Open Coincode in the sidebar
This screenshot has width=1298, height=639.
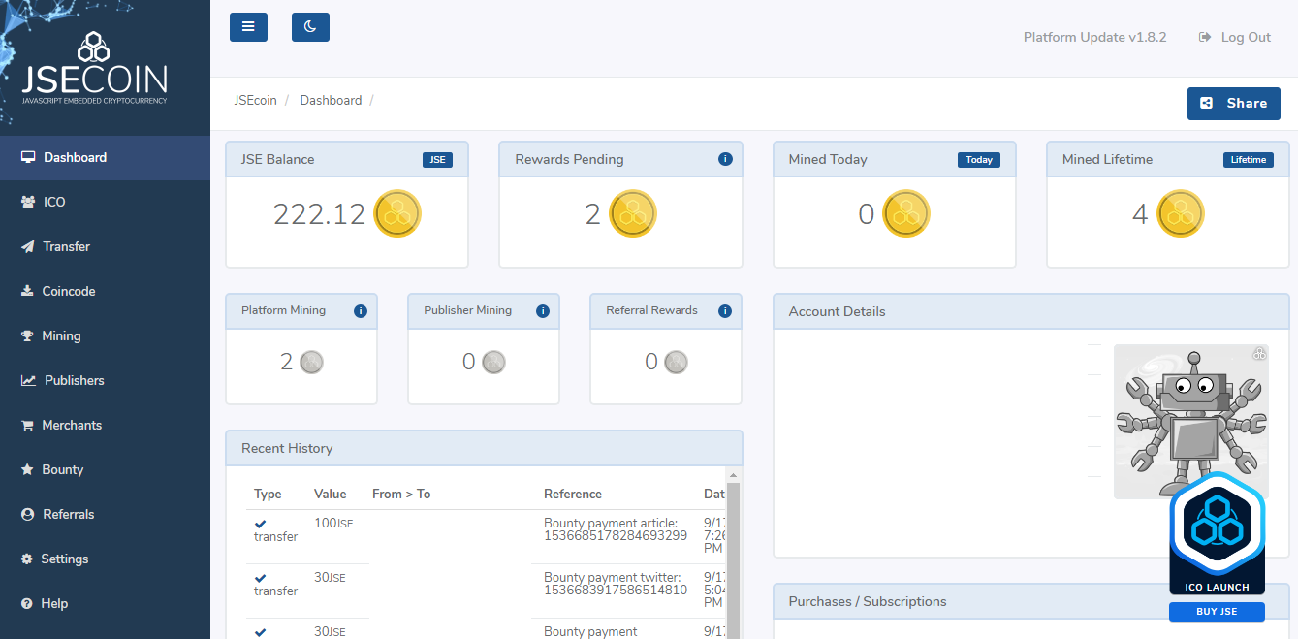point(105,292)
